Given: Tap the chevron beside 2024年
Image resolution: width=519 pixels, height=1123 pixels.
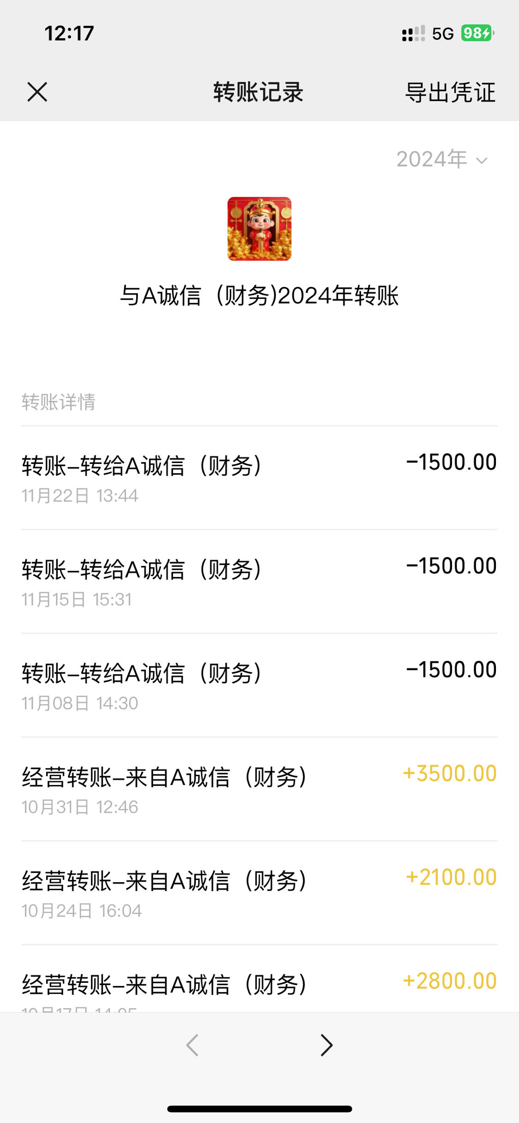Looking at the screenshot, I should click(482, 160).
